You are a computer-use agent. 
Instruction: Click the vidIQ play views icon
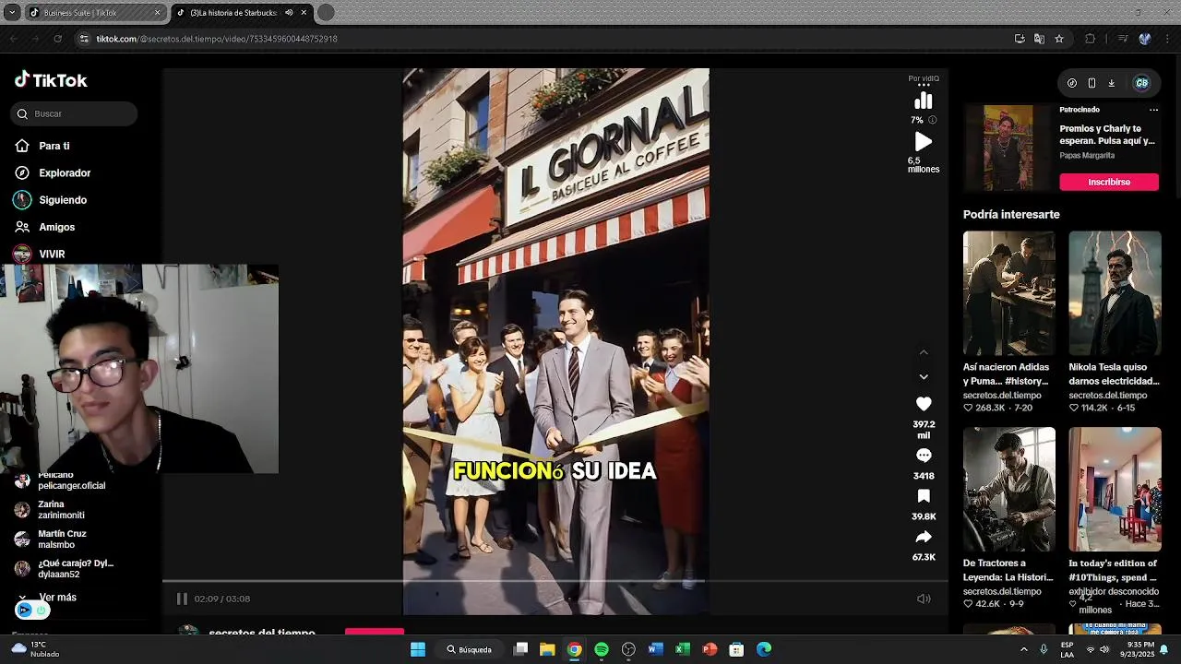point(924,142)
